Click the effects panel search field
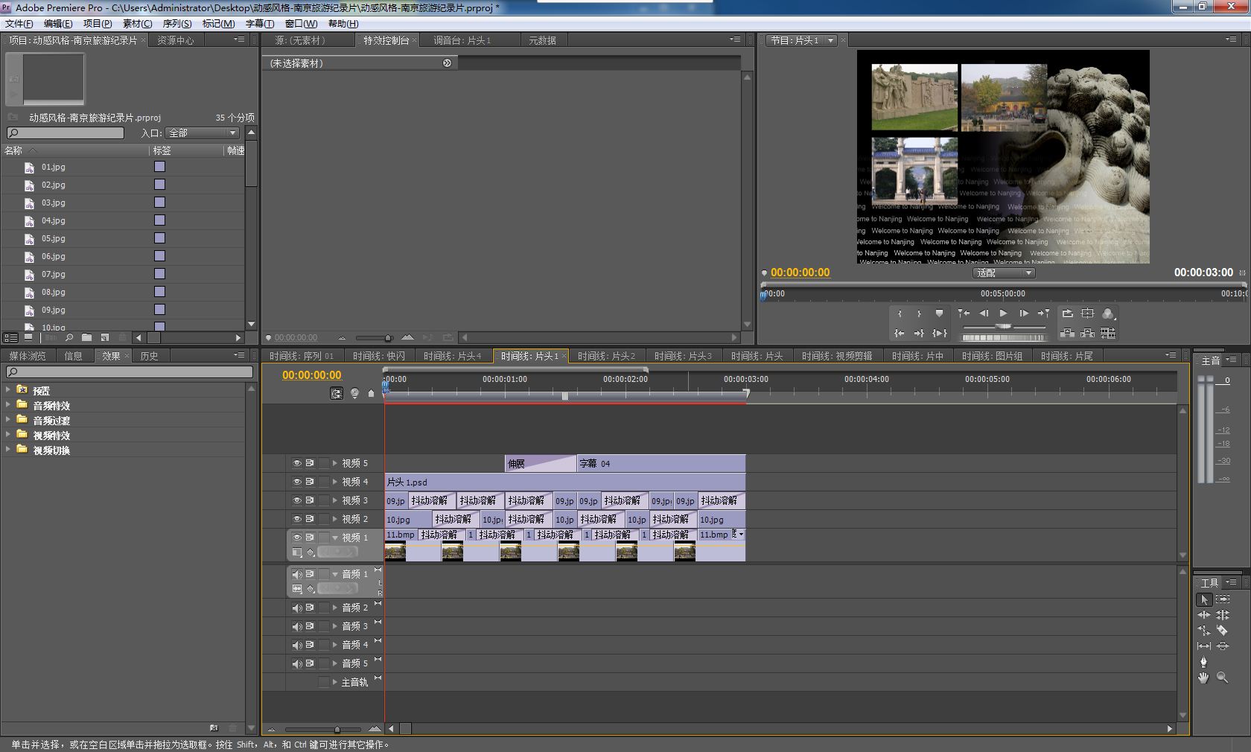 click(x=130, y=372)
